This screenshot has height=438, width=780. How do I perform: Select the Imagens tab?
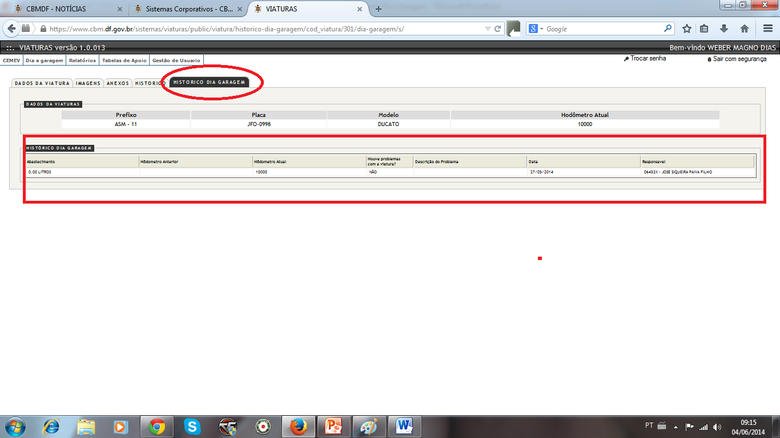[x=88, y=83]
